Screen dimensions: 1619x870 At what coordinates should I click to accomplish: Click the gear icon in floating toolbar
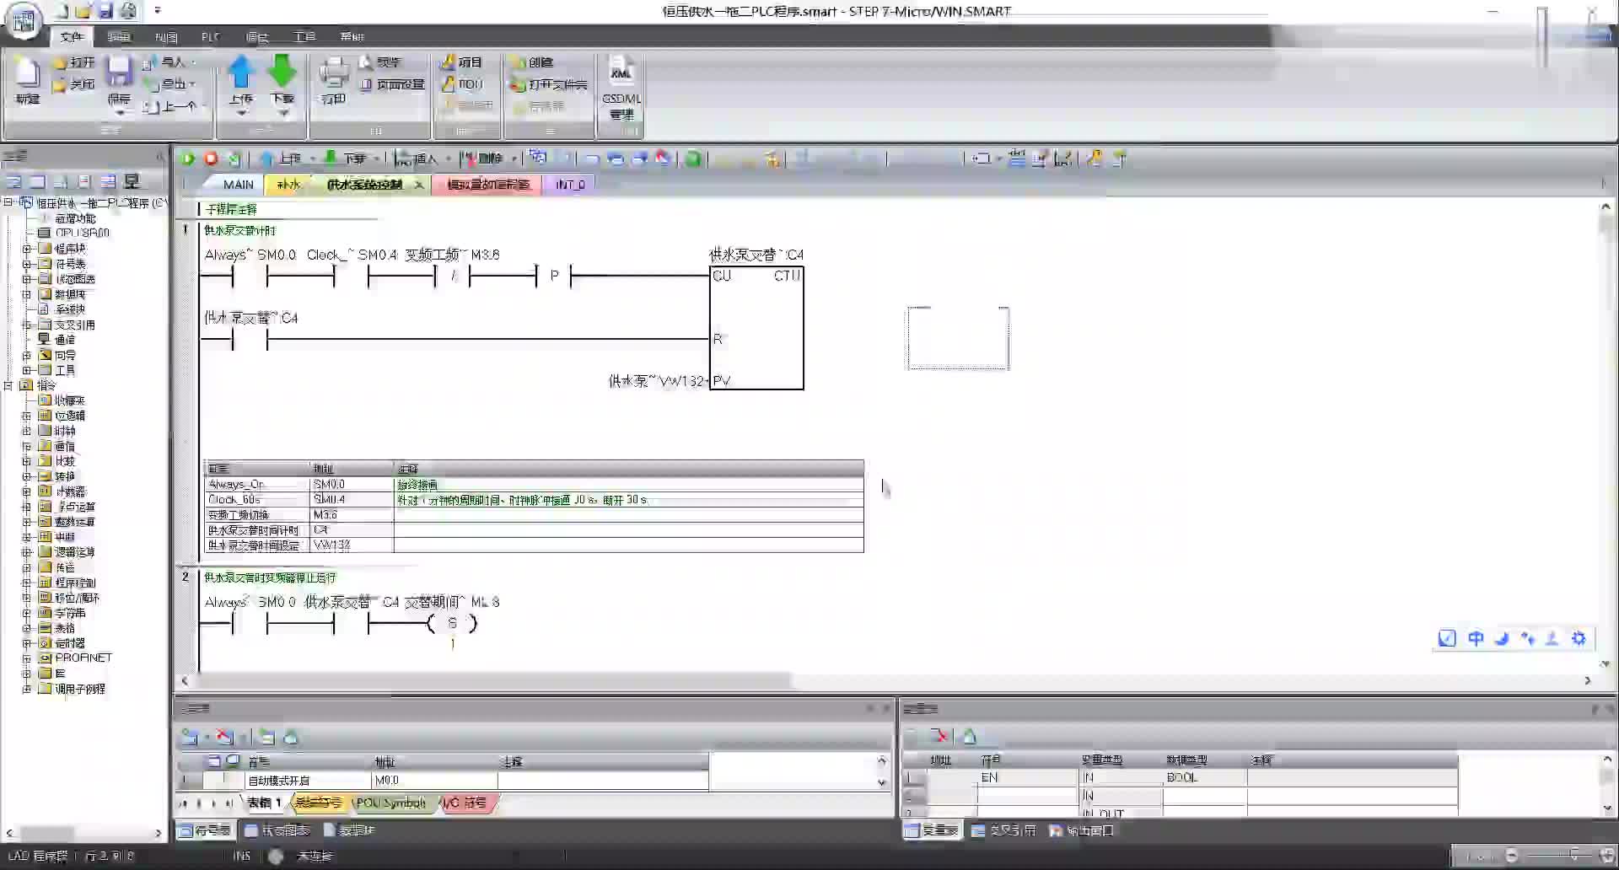[x=1579, y=638]
